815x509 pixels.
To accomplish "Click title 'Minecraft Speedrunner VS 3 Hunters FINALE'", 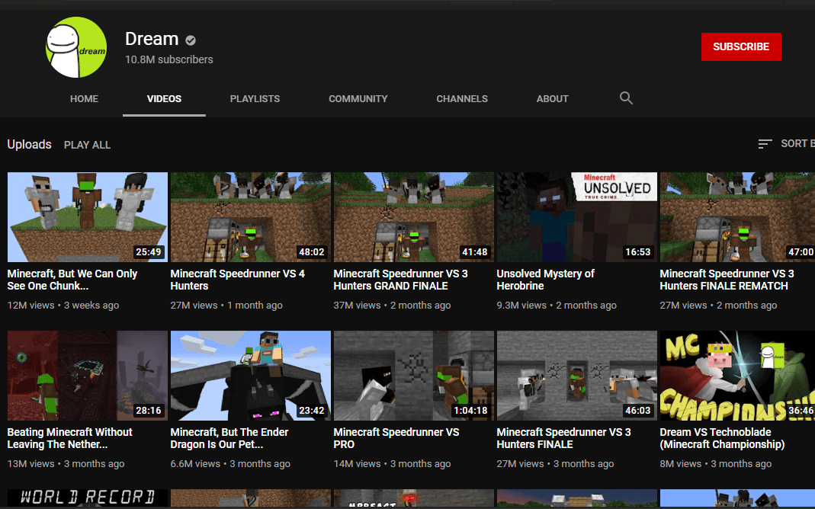I will click(564, 438).
